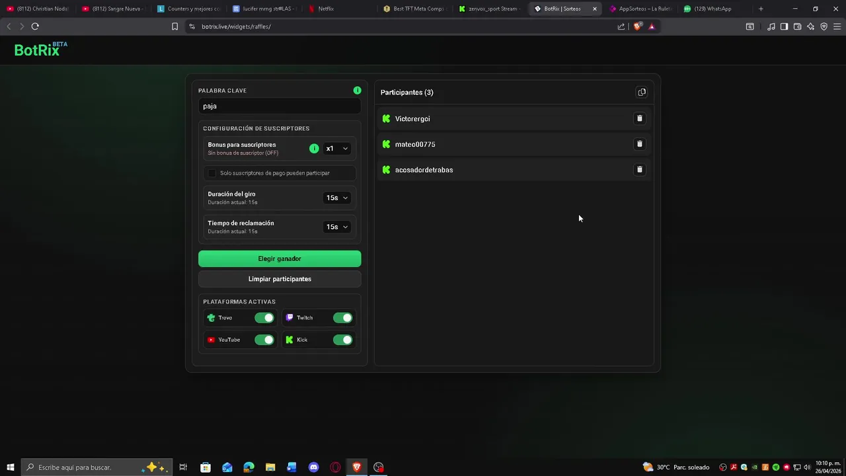Check 'Solo suscriptores de pago pueden participar'
846x476 pixels.
coord(212,173)
